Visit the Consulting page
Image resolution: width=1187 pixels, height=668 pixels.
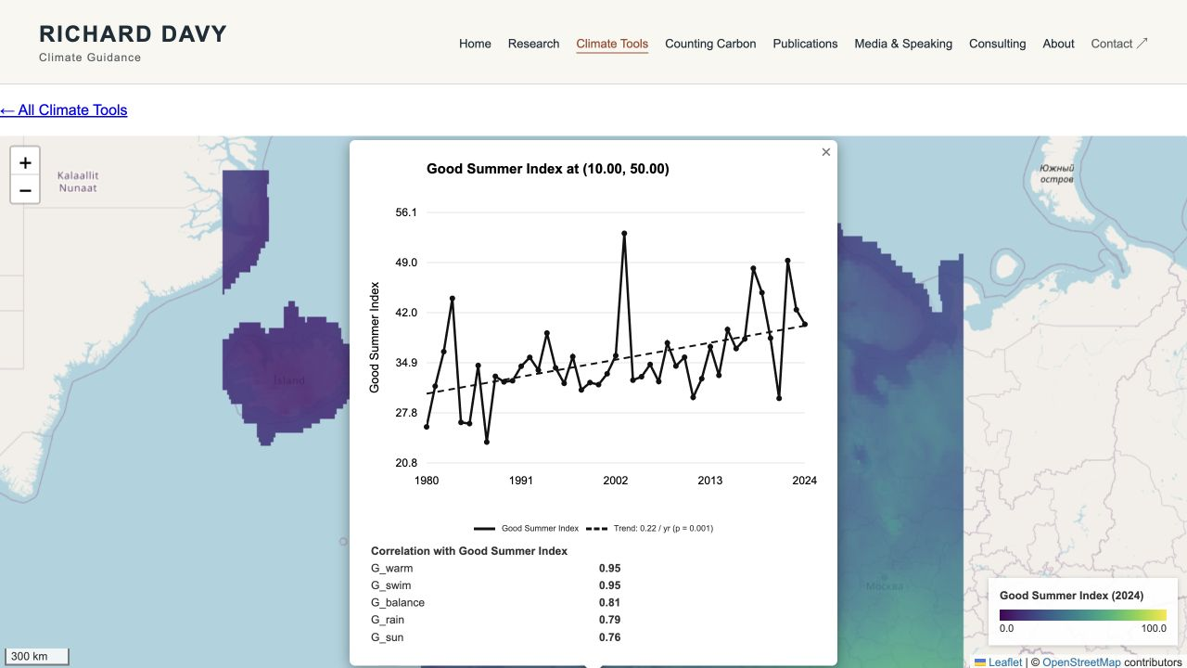pyautogui.click(x=997, y=44)
